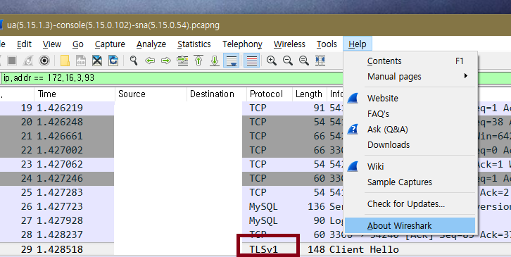Select Downloads in Help menu
The height and width of the screenshot is (257, 511).
[x=410, y=145]
